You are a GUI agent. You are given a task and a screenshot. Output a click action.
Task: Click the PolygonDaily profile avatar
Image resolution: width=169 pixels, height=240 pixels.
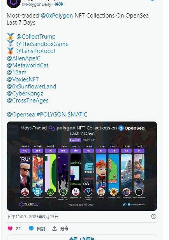point(14,4)
